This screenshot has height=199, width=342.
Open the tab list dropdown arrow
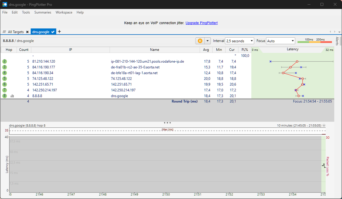coord(339,32)
